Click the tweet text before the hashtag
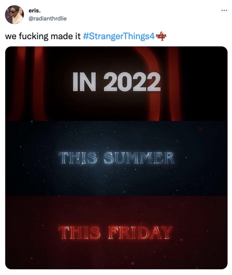 tap(43, 37)
